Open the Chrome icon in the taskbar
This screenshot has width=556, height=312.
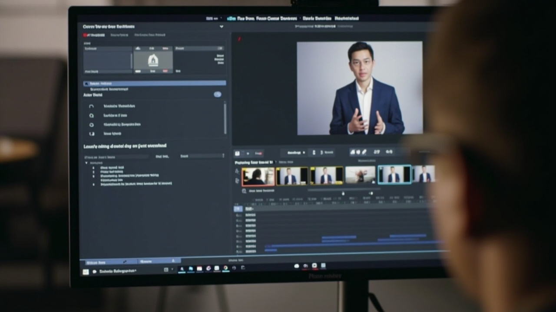point(226,269)
